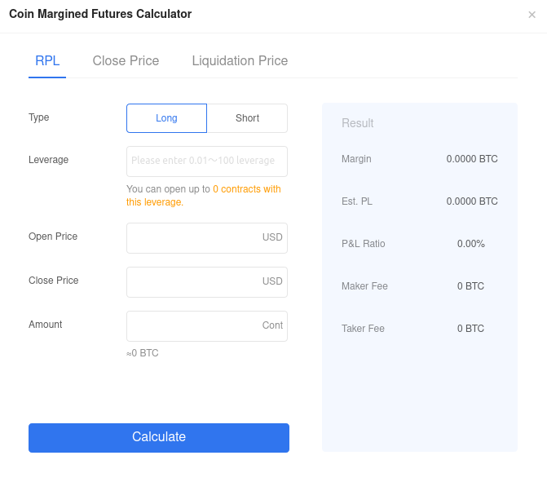Image resolution: width=547 pixels, height=482 pixels.
Task: Click the orange '0 contracts with this leverage' text
Action: click(204, 196)
